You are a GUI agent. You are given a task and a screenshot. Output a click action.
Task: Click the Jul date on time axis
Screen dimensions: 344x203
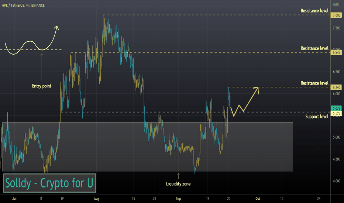[x=14, y=199]
